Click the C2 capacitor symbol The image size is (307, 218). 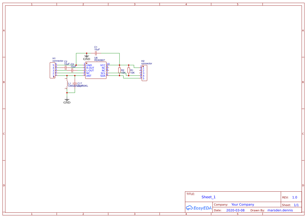[66, 68]
